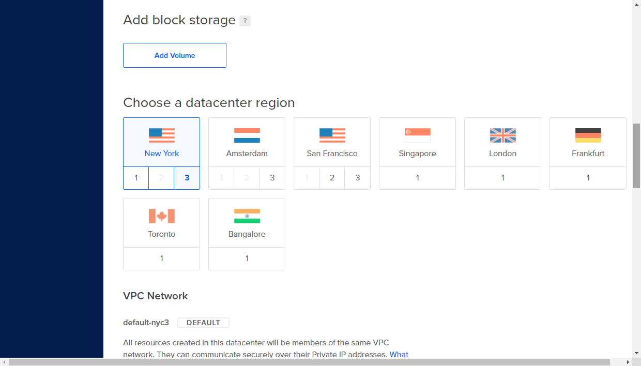Open the "What" VPC network link
Screen dimensions: 641x366
click(399, 355)
